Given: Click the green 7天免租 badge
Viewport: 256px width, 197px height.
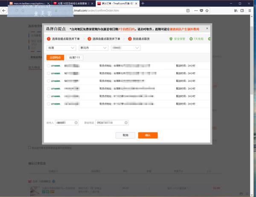Looking at the screenshot, I should pos(196,39).
